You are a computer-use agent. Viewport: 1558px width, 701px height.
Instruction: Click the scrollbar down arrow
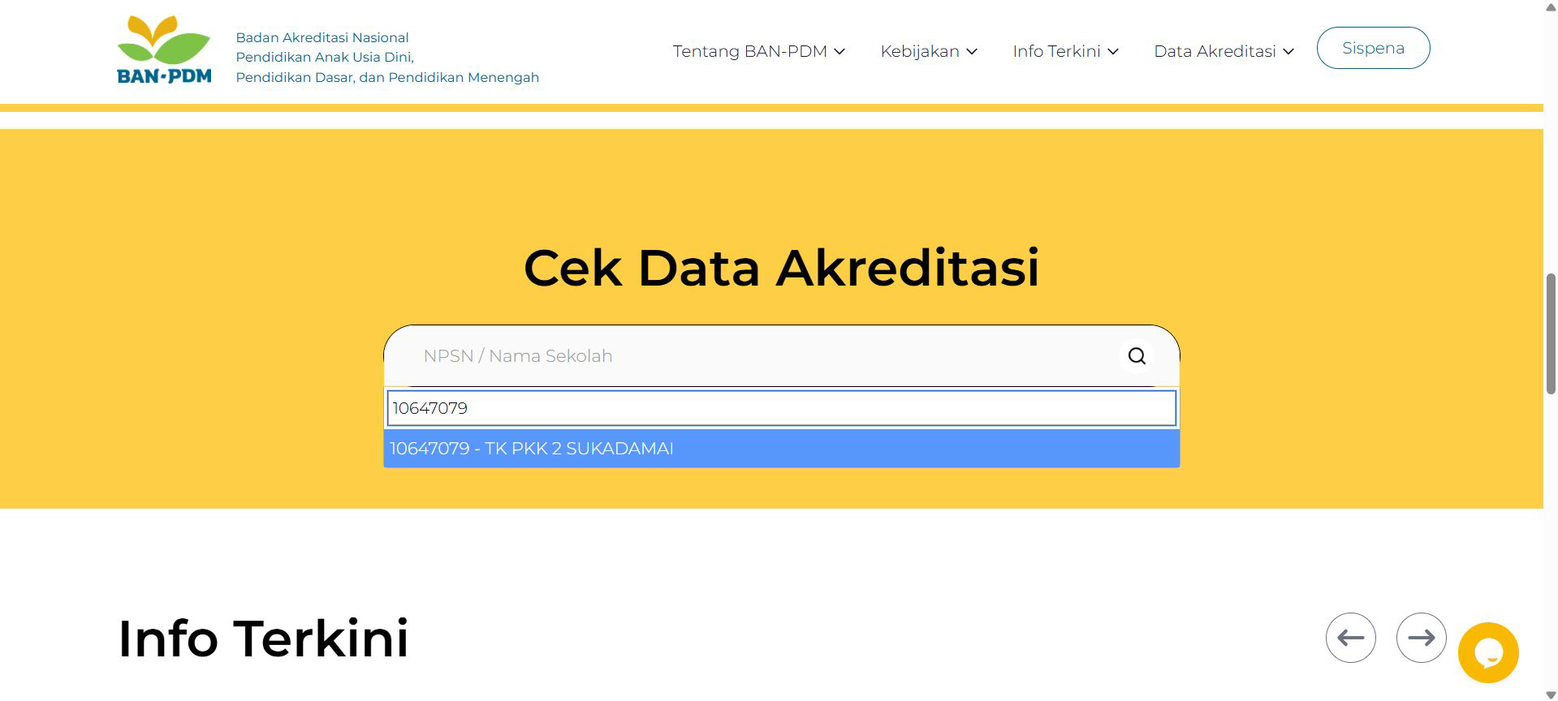[x=1550, y=694]
